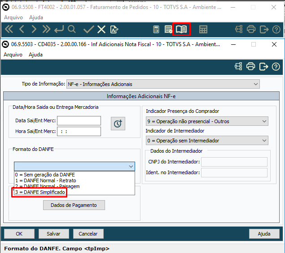Click the return arrow icon in Faturamento toolbar
This screenshot has height=253, width=285.
click(x=59, y=29)
